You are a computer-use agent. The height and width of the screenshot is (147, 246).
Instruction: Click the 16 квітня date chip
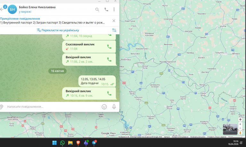(57, 71)
